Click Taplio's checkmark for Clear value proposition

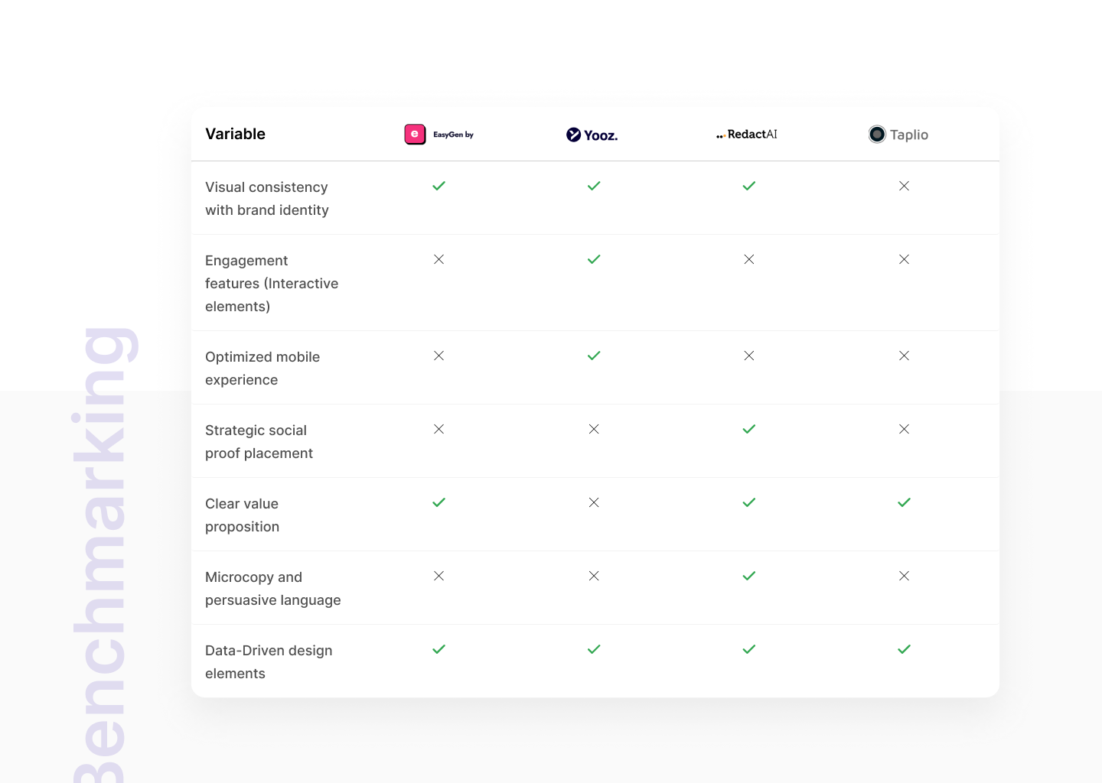(904, 502)
